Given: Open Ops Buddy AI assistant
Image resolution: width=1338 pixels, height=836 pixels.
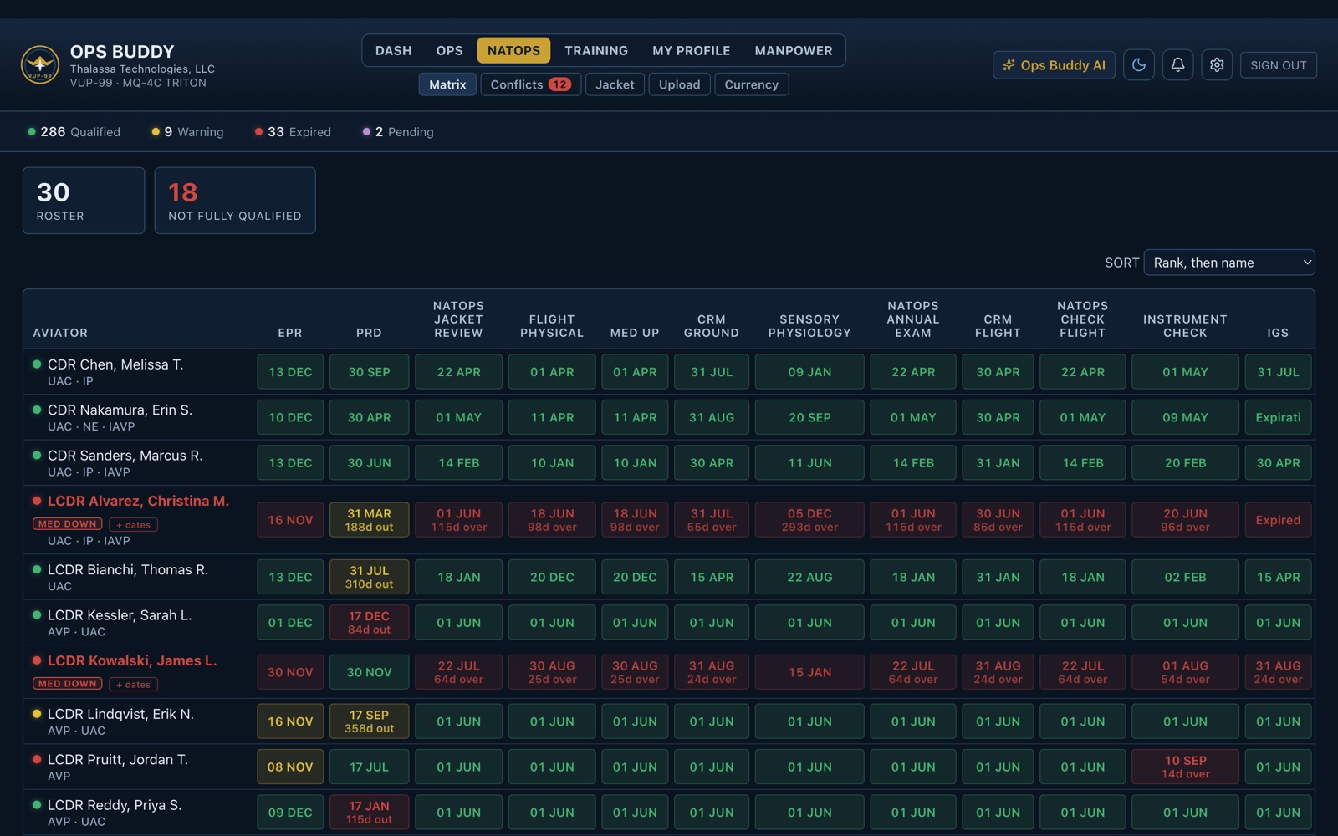Looking at the screenshot, I should click(1054, 65).
